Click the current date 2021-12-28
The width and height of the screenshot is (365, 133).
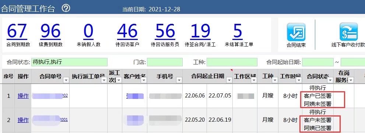click(164, 9)
